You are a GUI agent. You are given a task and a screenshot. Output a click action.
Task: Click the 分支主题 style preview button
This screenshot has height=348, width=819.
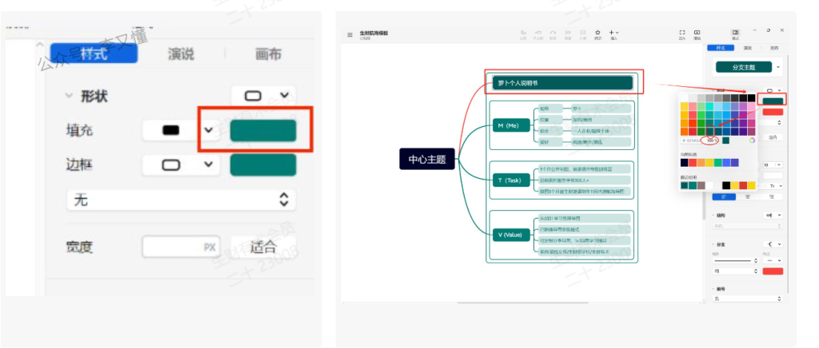coord(743,68)
